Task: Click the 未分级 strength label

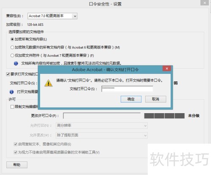Action: (194, 116)
